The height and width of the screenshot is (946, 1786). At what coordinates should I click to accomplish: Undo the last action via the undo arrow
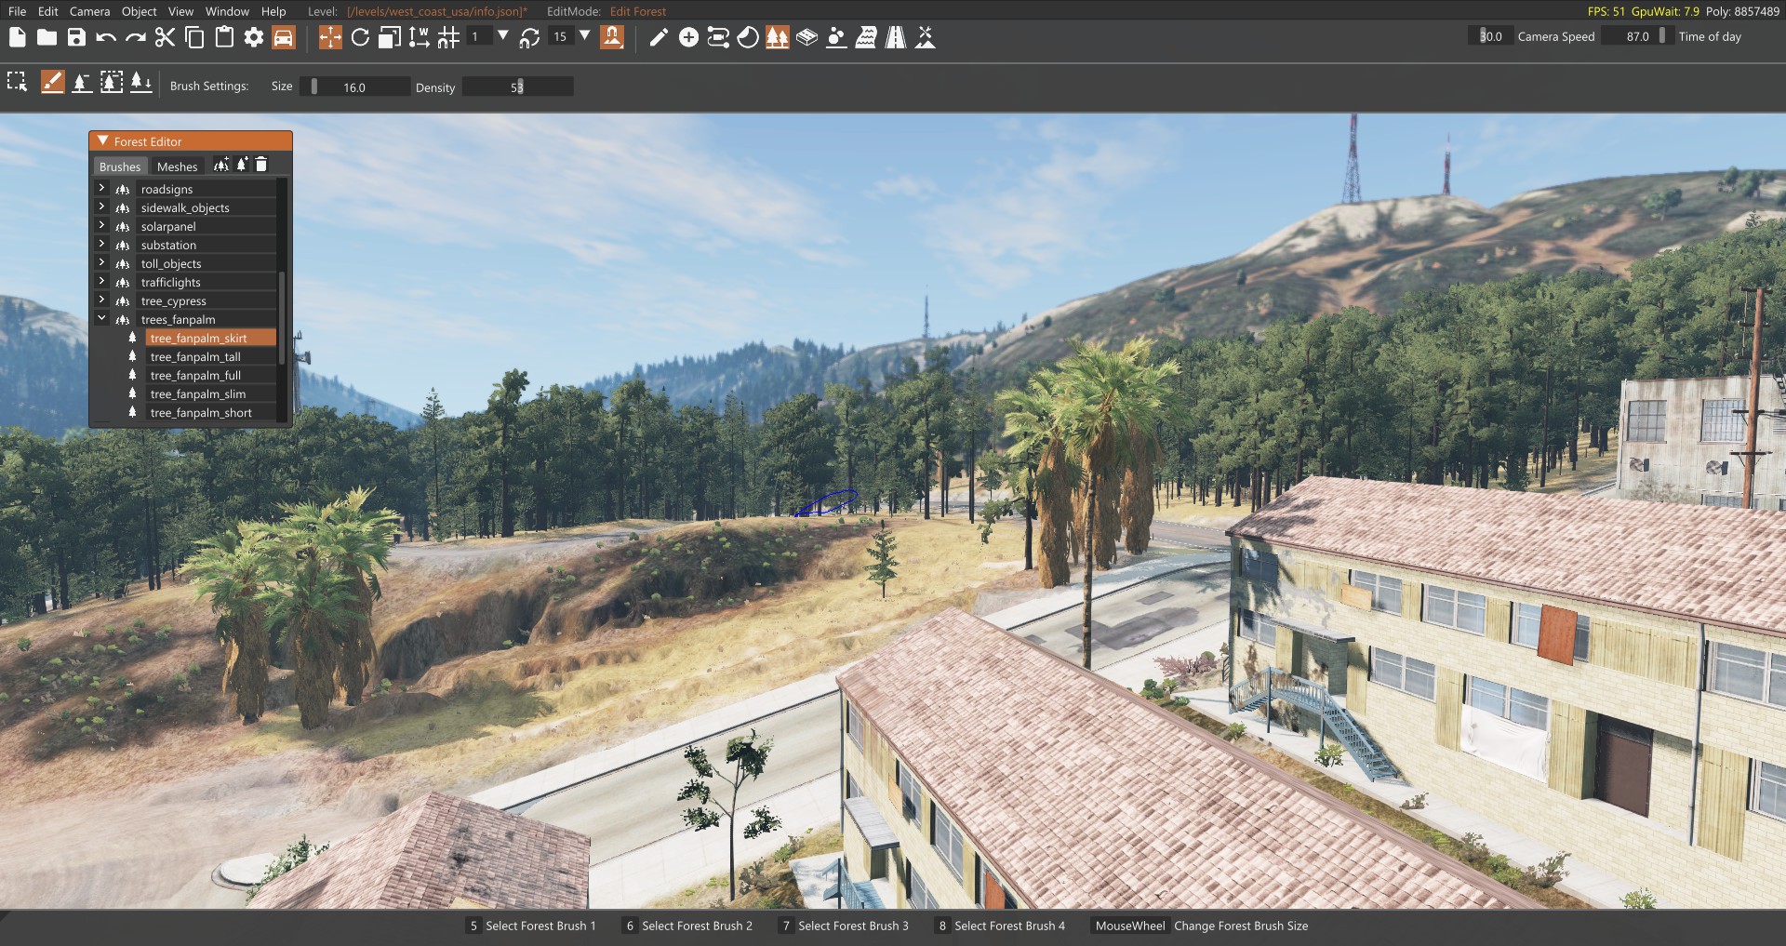click(106, 37)
